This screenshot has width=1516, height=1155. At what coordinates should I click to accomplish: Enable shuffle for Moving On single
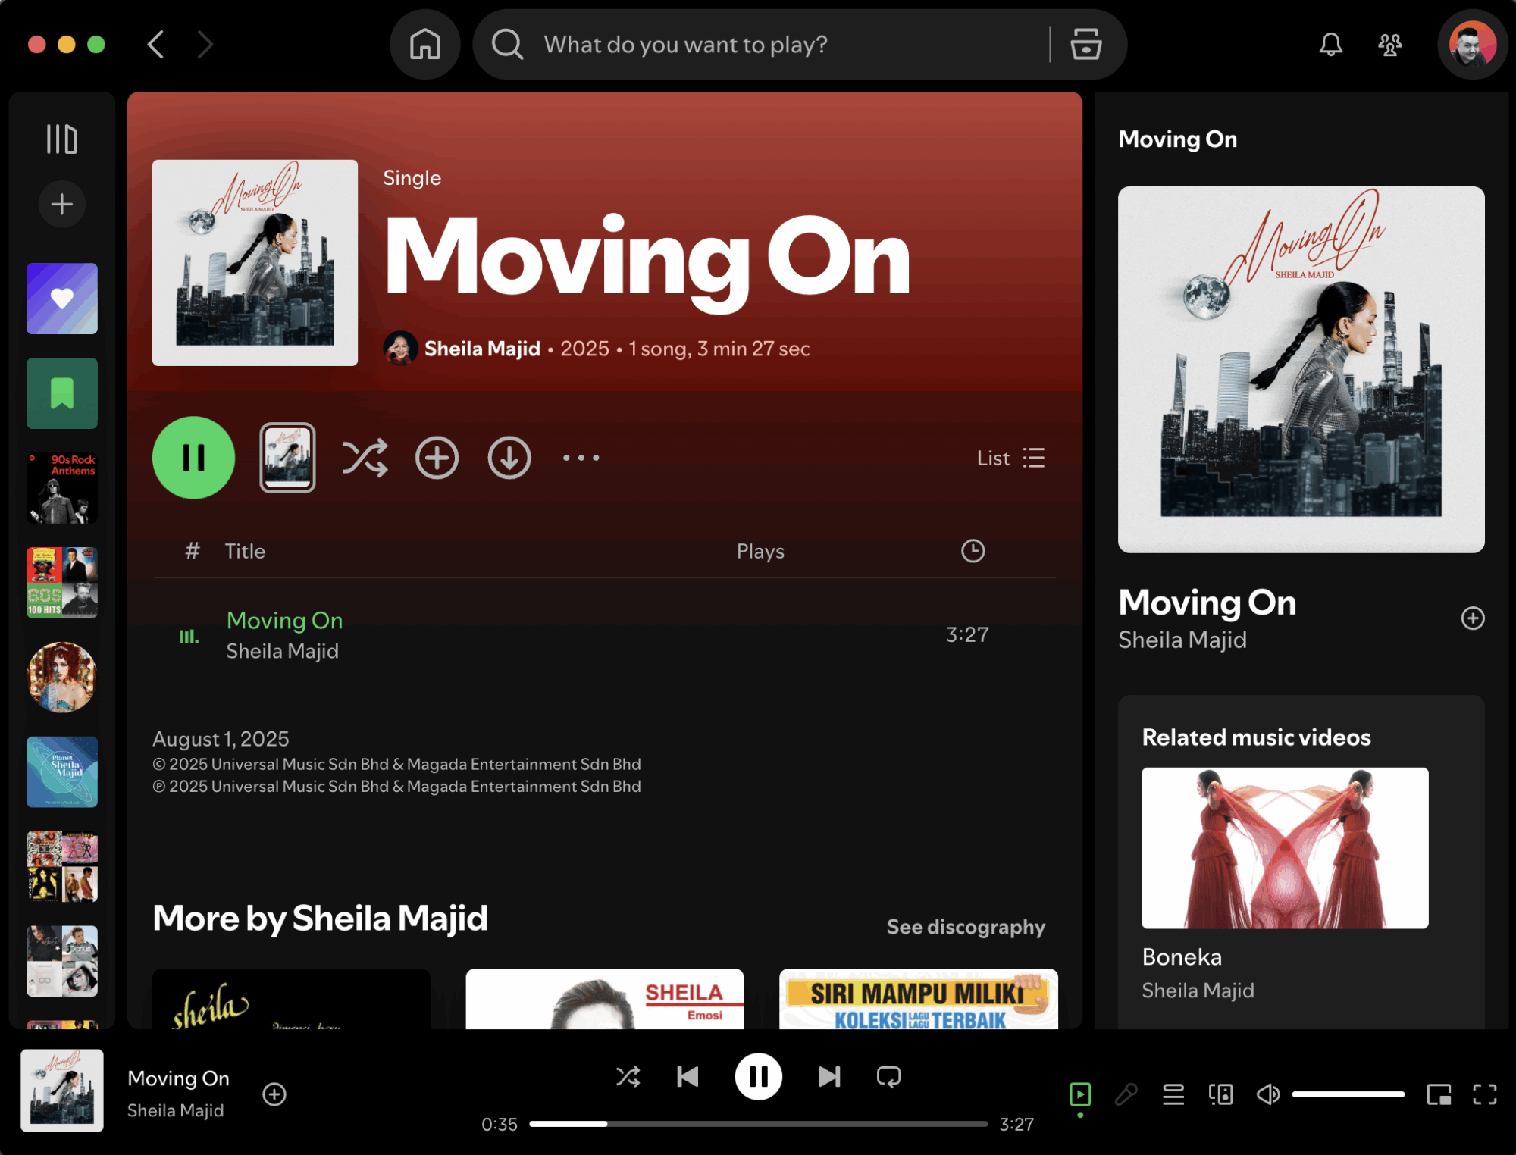(x=365, y=458)
